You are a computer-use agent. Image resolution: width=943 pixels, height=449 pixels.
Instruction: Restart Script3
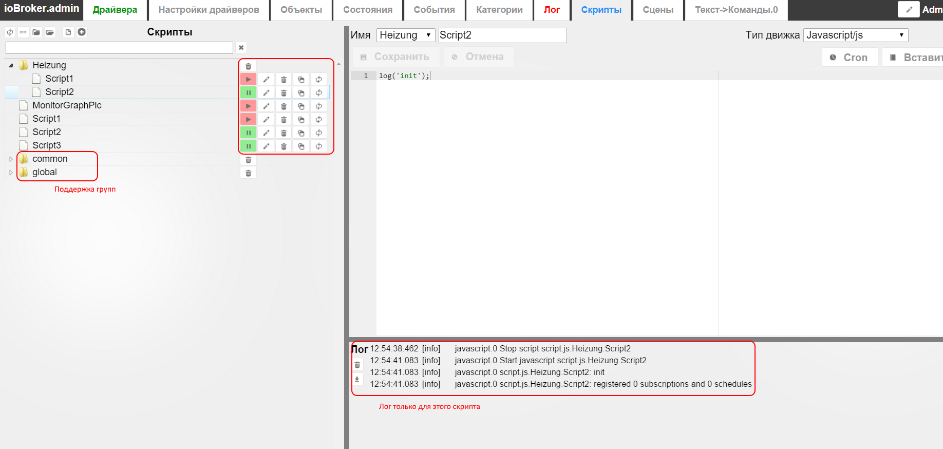318,146
